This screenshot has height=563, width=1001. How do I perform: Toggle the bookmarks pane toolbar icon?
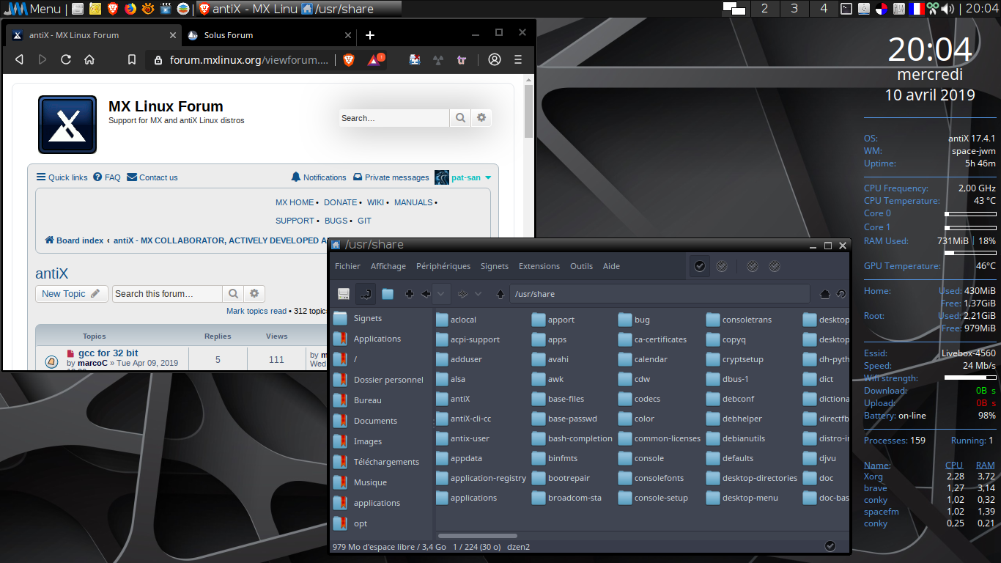[x=366, y=294]
